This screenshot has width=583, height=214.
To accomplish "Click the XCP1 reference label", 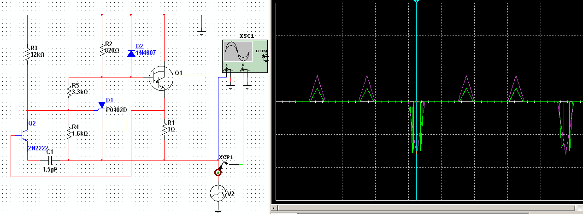I will point(226,157).
